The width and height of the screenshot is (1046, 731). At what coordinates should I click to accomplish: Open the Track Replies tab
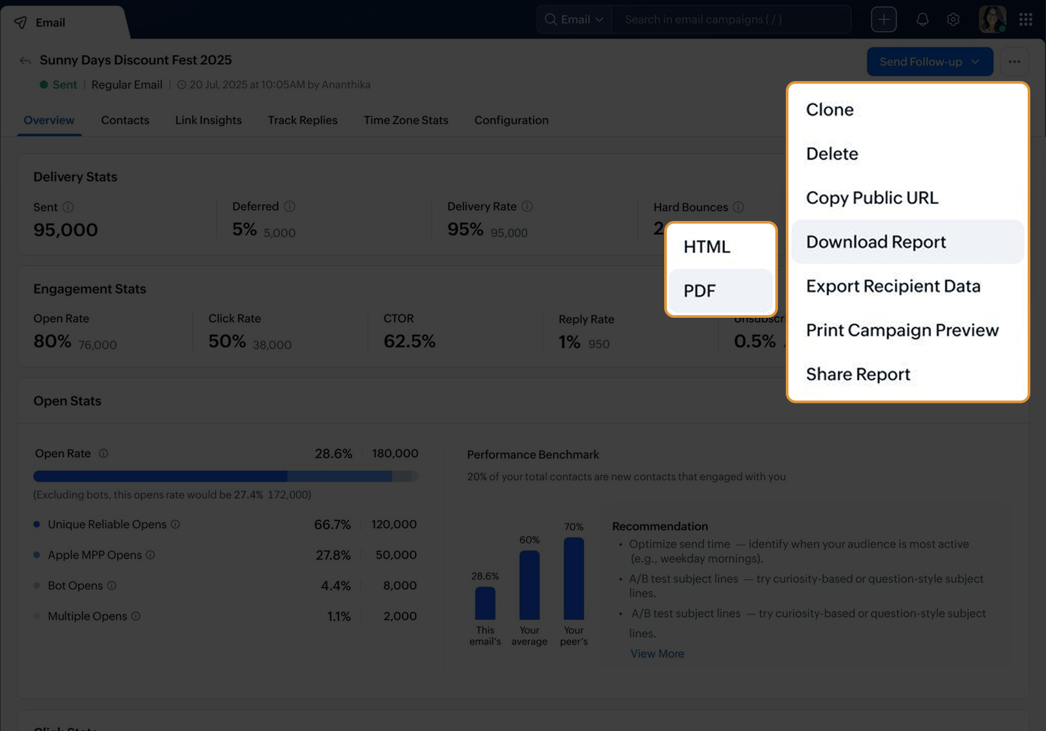pos(303,120)
